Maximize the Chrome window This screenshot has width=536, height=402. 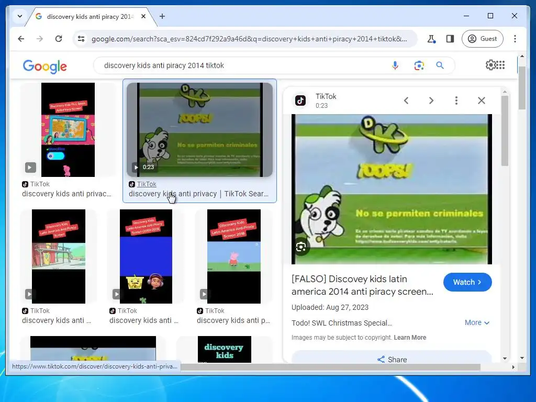[490, 16]
